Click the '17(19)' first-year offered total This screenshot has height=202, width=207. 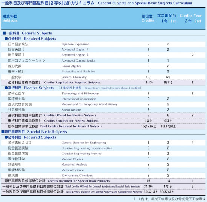[x=168, y=187]
